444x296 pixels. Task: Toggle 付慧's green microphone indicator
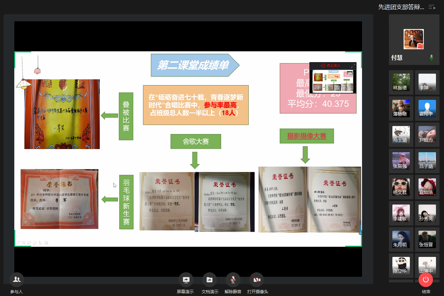point(431,58)
